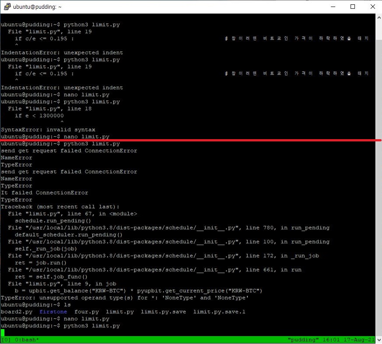Click 'File "limit.py", line 9, in job'
This screenshot has width=382, height=344.
coord(62,284)
